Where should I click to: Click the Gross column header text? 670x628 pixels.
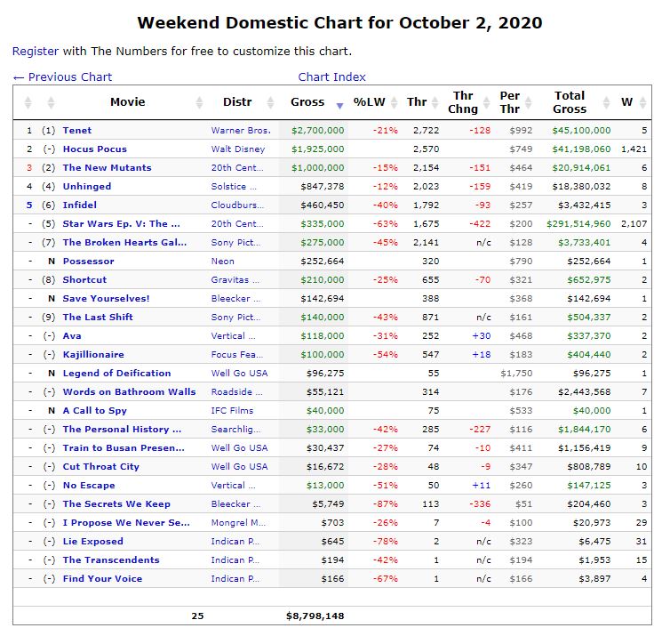tap(307, 102)
